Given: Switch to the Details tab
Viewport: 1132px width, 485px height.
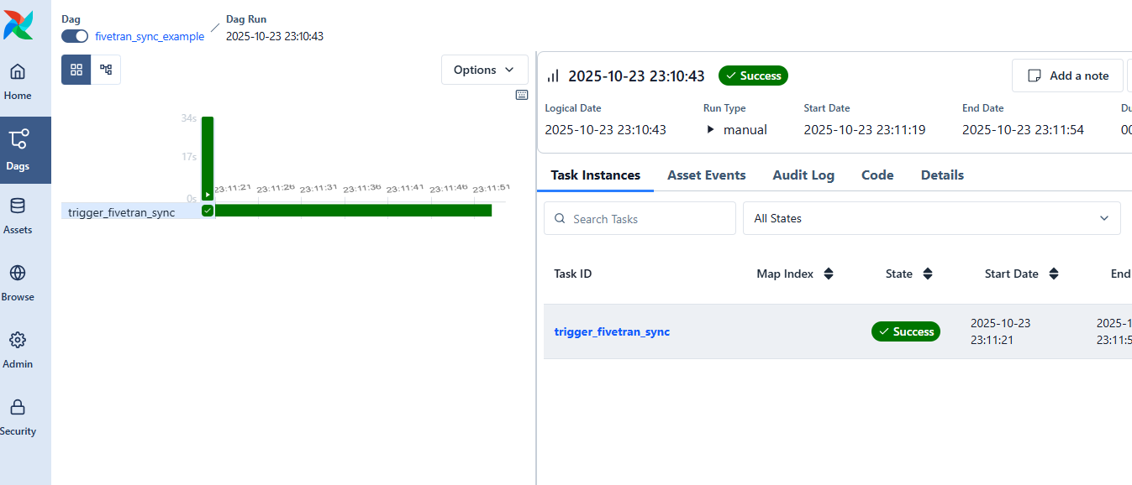Looking at the screenshot, I should click(942, 175).
